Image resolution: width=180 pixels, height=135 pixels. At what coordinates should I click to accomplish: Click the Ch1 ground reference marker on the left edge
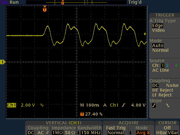[3, 62]
